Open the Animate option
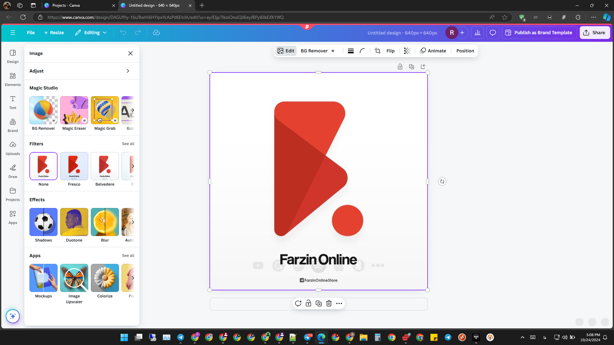 point(433,51)
